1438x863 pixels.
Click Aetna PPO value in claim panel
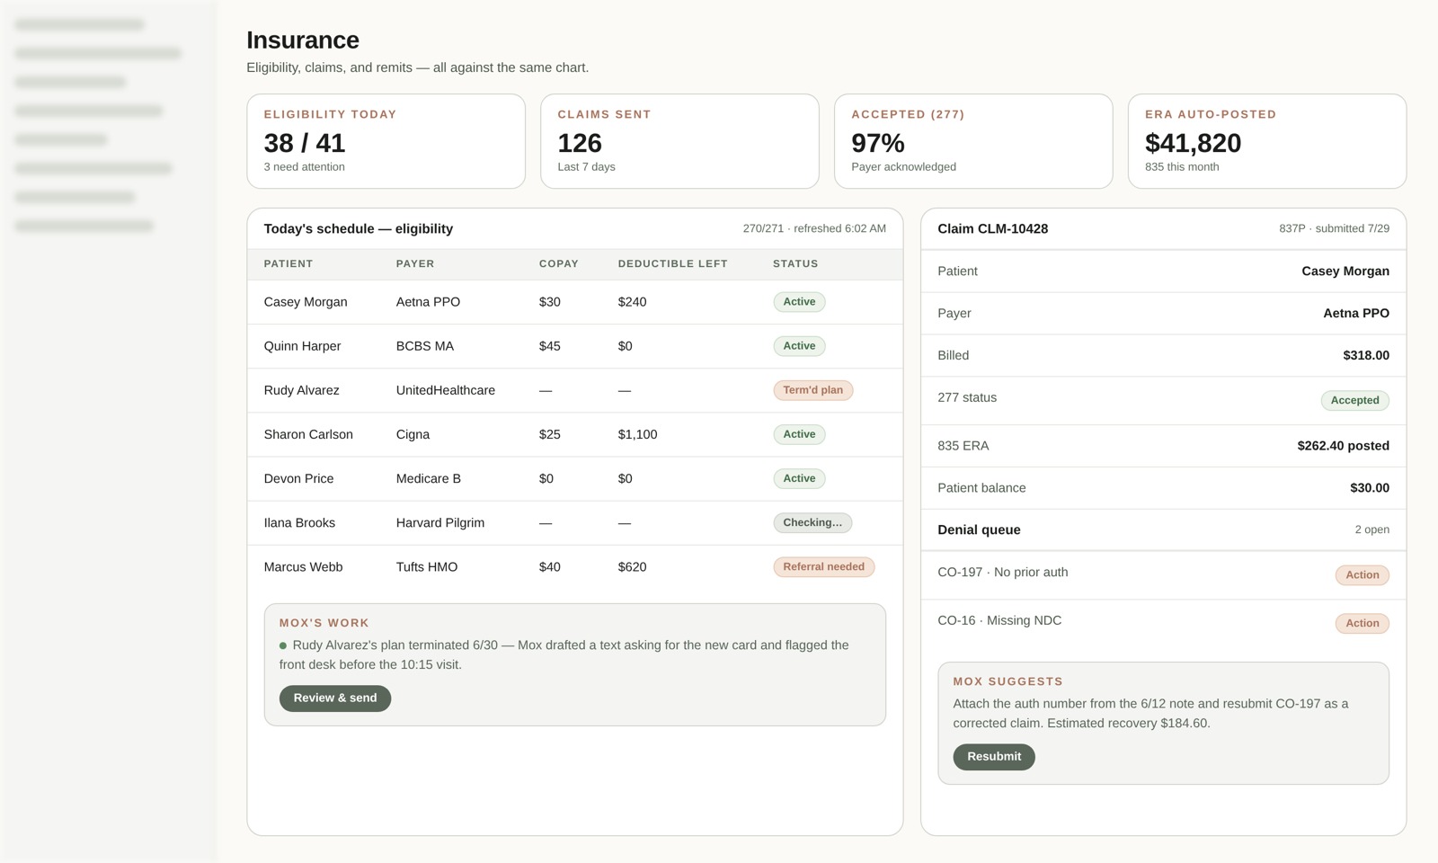1356,313
